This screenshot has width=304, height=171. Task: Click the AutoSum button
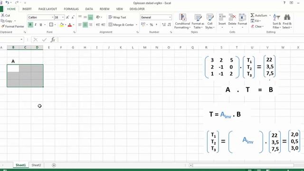(259, 15)
